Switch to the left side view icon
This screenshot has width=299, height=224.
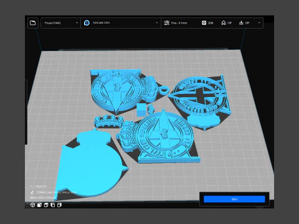coord(52,205)
